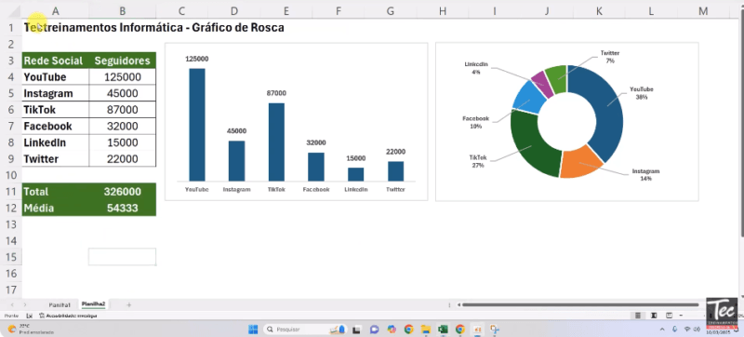Select the Facebook cell in table
The height and width of the screenshot is (337, 744).
click(x=56, y=127)
